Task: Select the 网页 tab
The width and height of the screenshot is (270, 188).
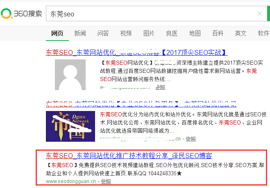Action: [57, 33]
